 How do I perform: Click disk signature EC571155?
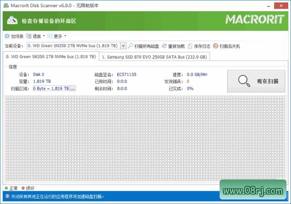click(x=126, y=75)
